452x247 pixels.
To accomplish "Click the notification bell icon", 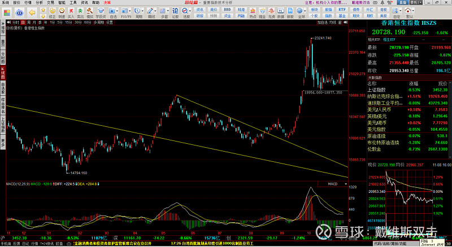I will pyautogui.click(x=383, y=3).
